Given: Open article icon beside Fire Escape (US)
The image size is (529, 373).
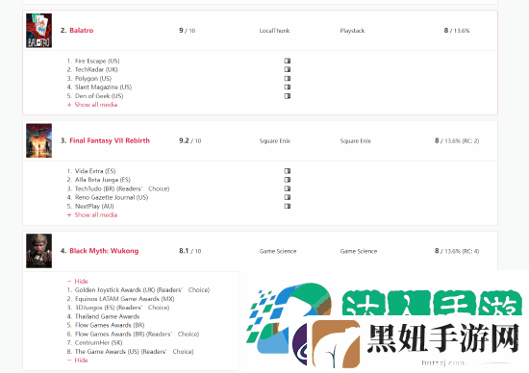Looking at the screenshot, I should coord(288,61).
